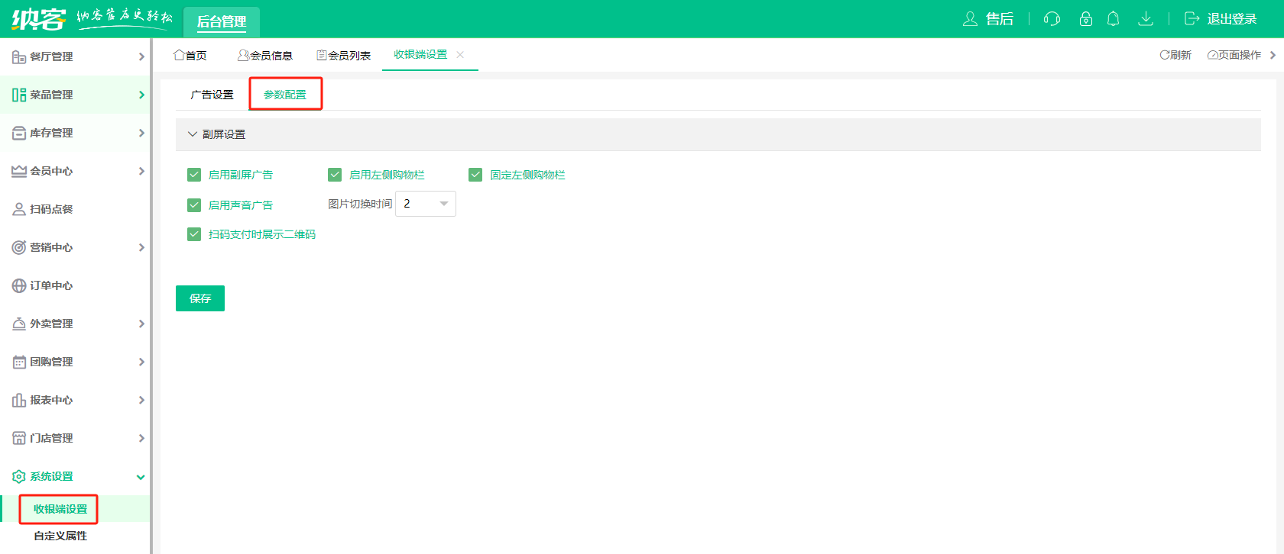The image size is (1284, 554).
Task: Close the 收银端设置 tab
Action: (460, 55)
